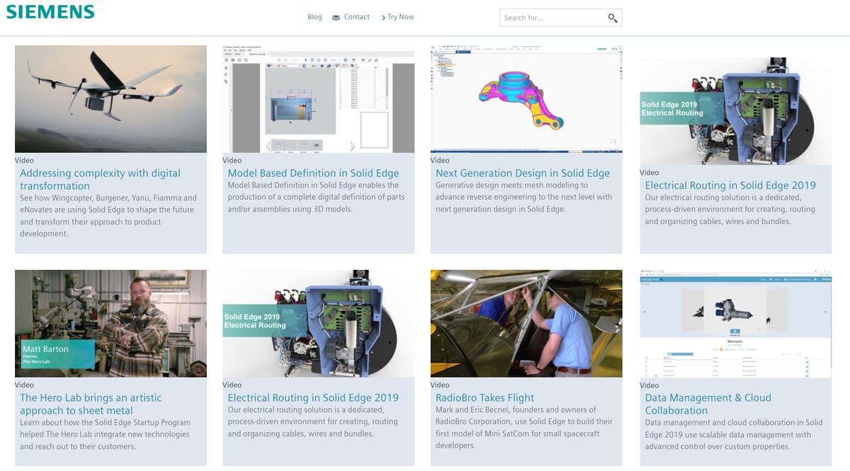Click the Video label above 'Data Management & Cloud'
850x471 pixels.
pyautogui.click(x=650, y=385)
